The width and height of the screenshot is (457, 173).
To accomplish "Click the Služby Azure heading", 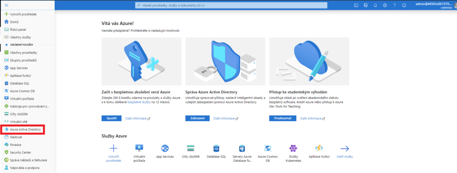I will pos(114,136).
